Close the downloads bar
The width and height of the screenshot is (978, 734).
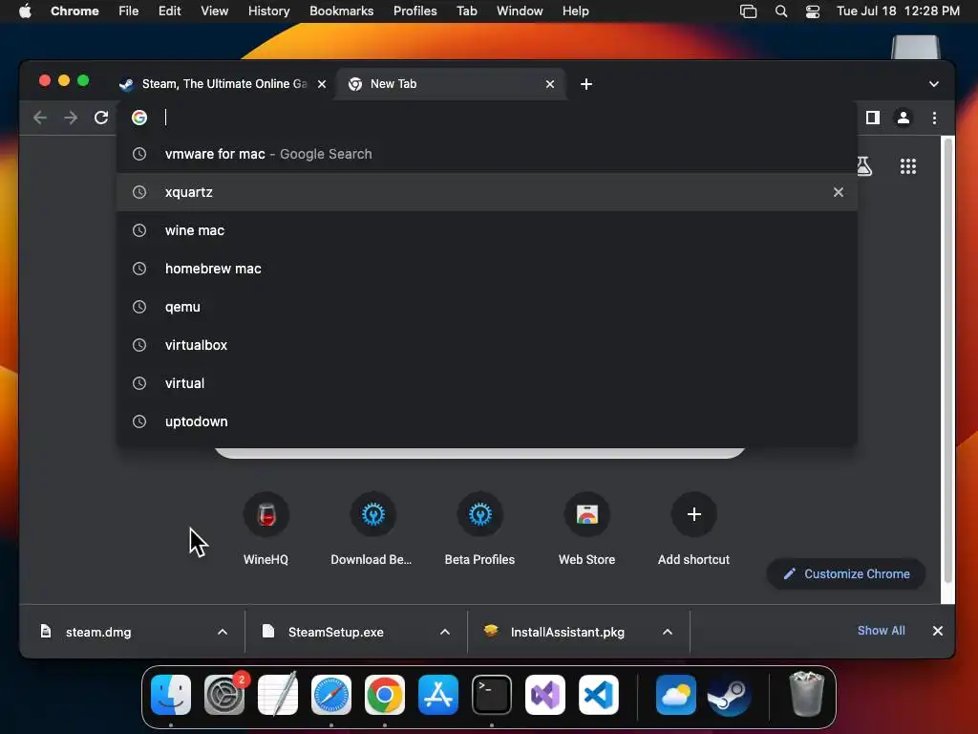(938, 631)
